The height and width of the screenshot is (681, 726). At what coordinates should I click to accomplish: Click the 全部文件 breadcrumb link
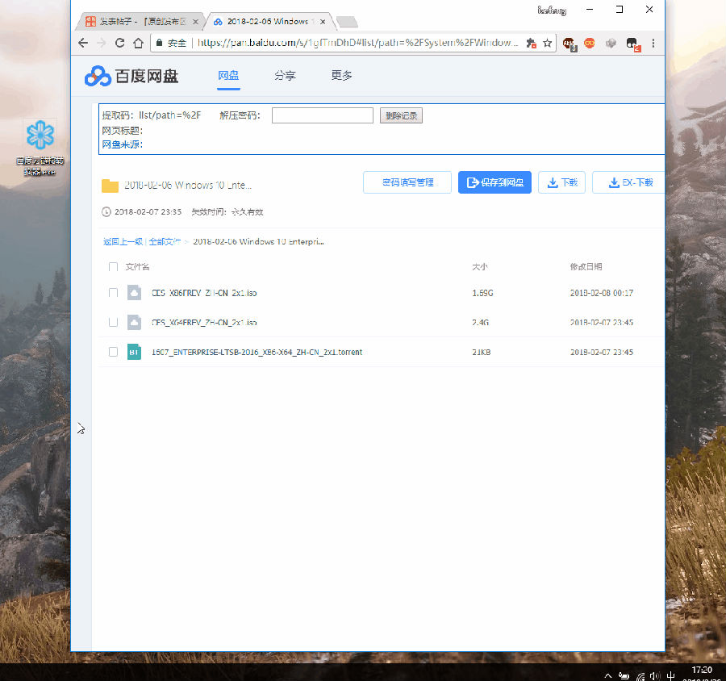point(165,241)
